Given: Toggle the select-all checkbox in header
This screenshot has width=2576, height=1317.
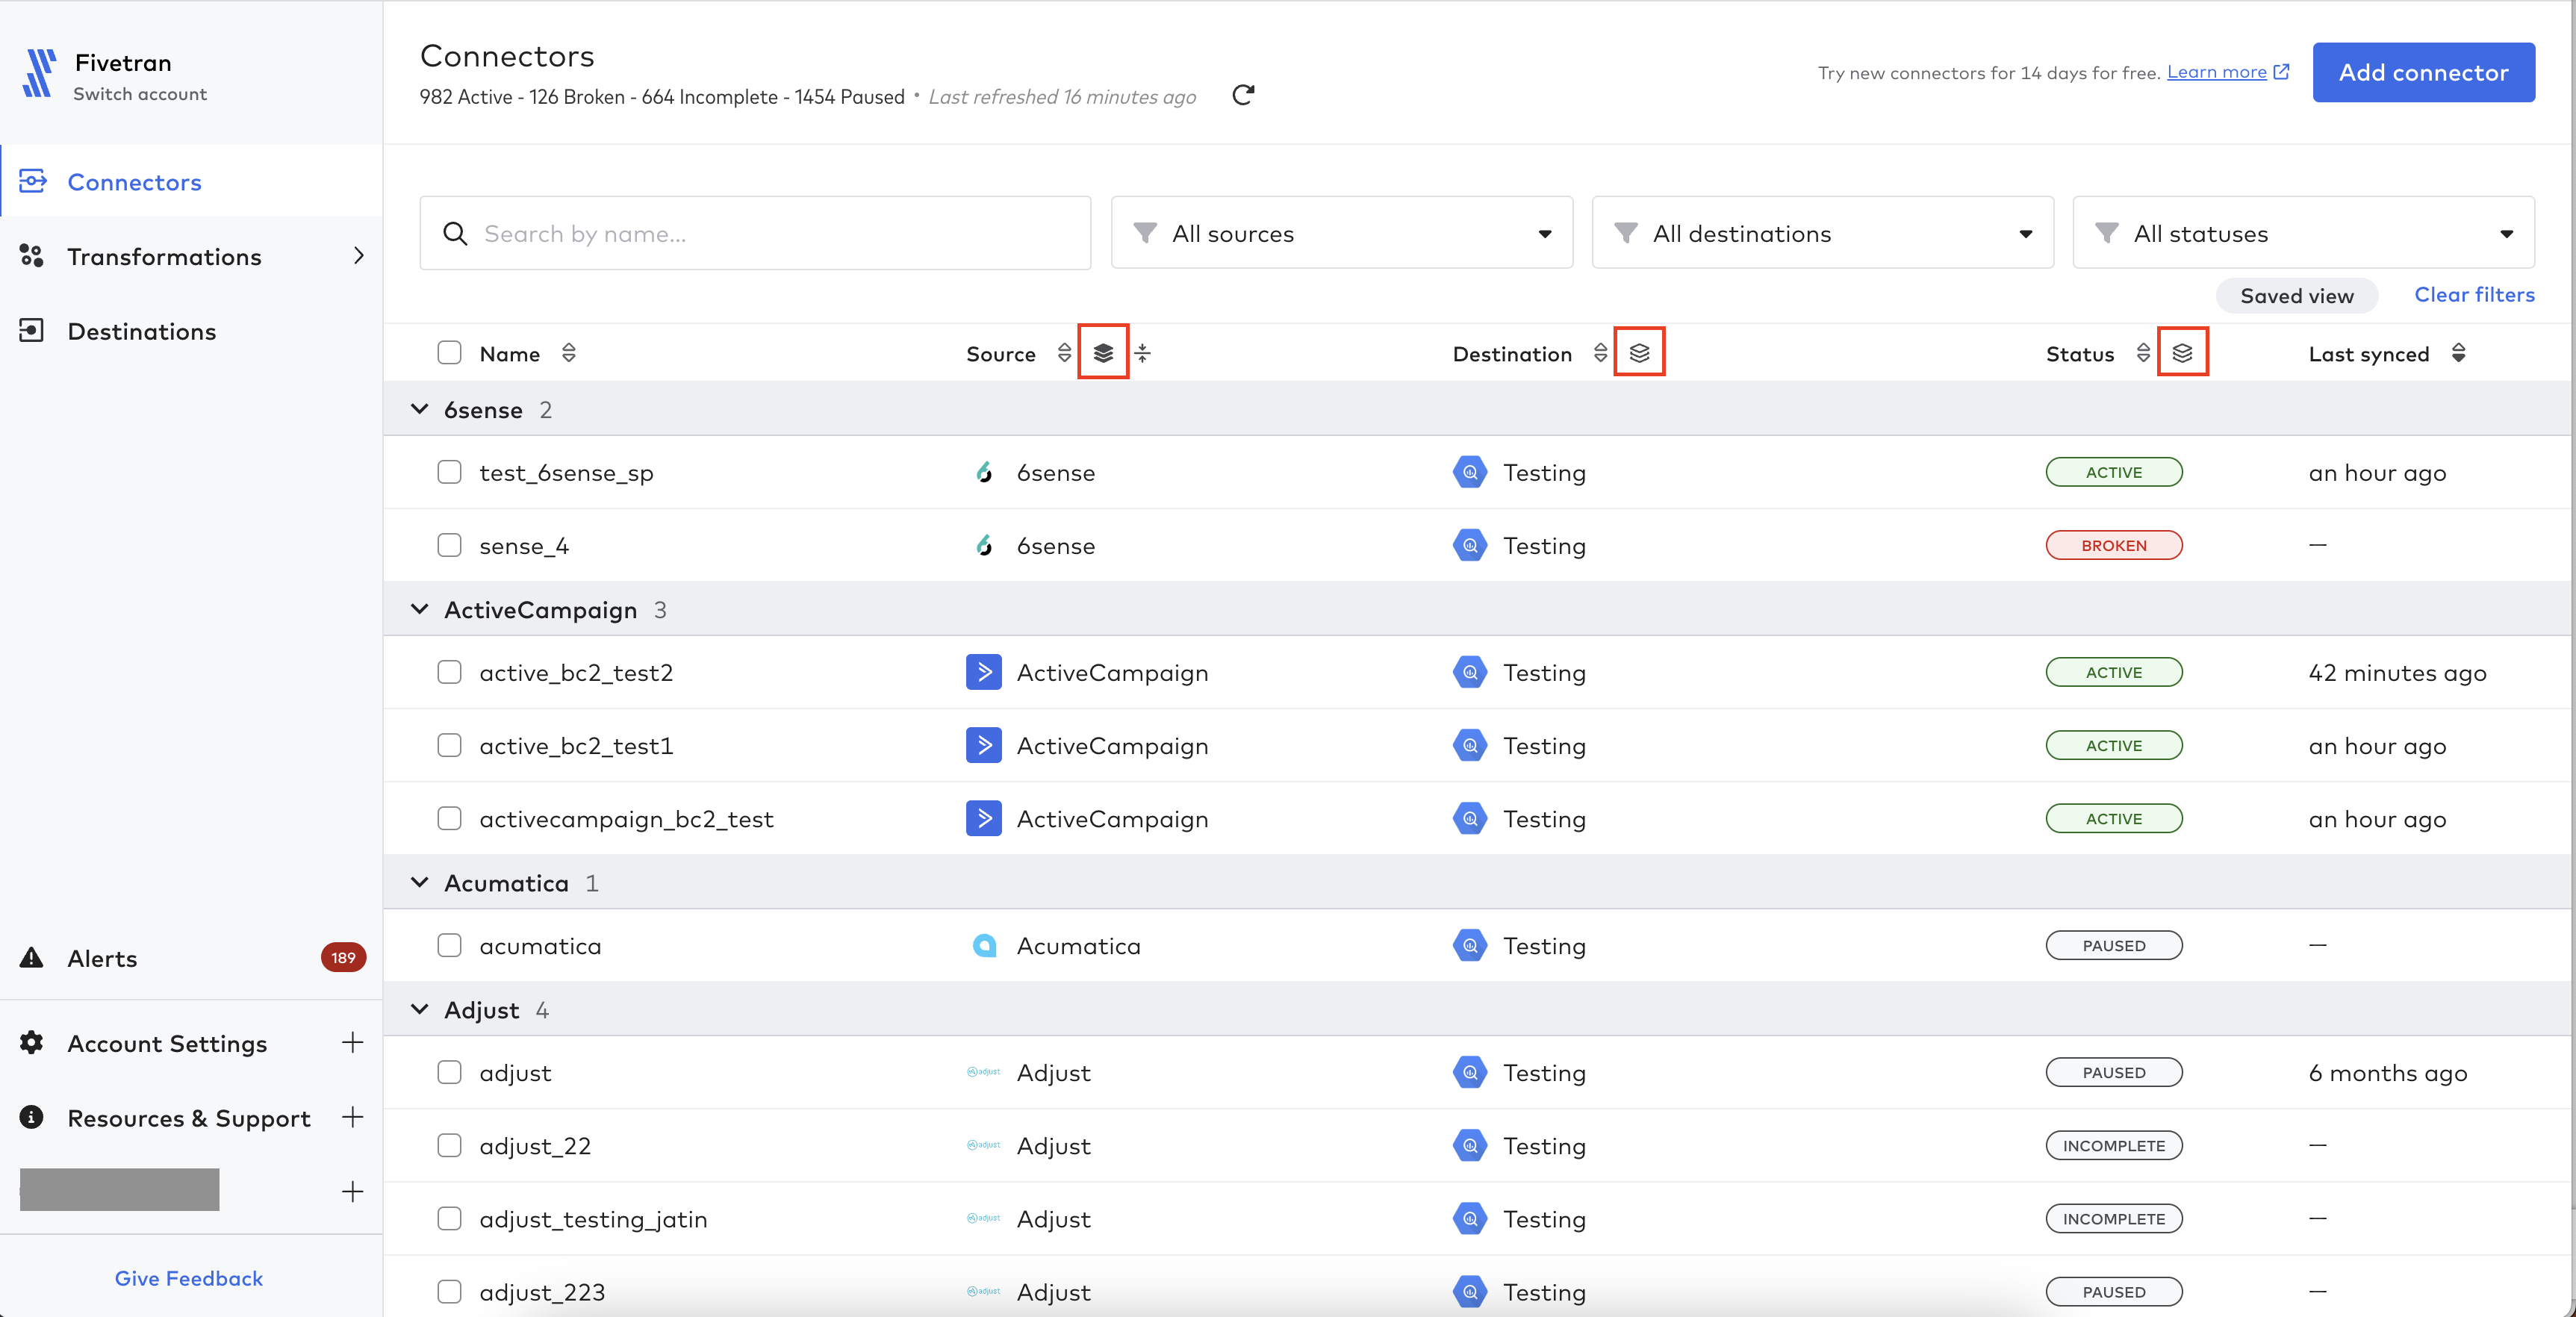Looking at the screenshot, I should point(449,353).
